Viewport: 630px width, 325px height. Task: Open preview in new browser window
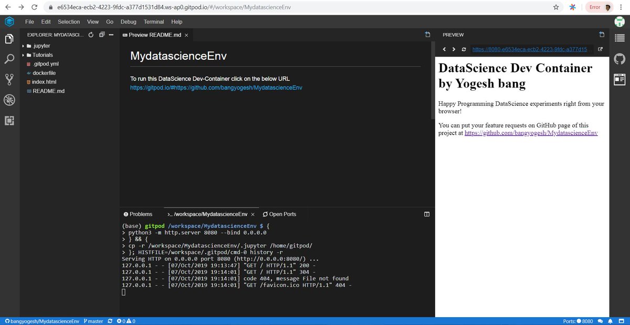coord(601,49)
